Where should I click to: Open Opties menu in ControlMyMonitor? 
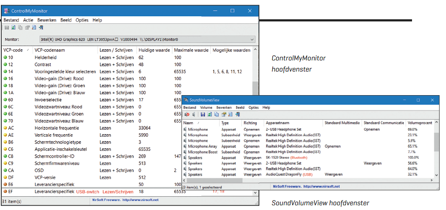82,20
